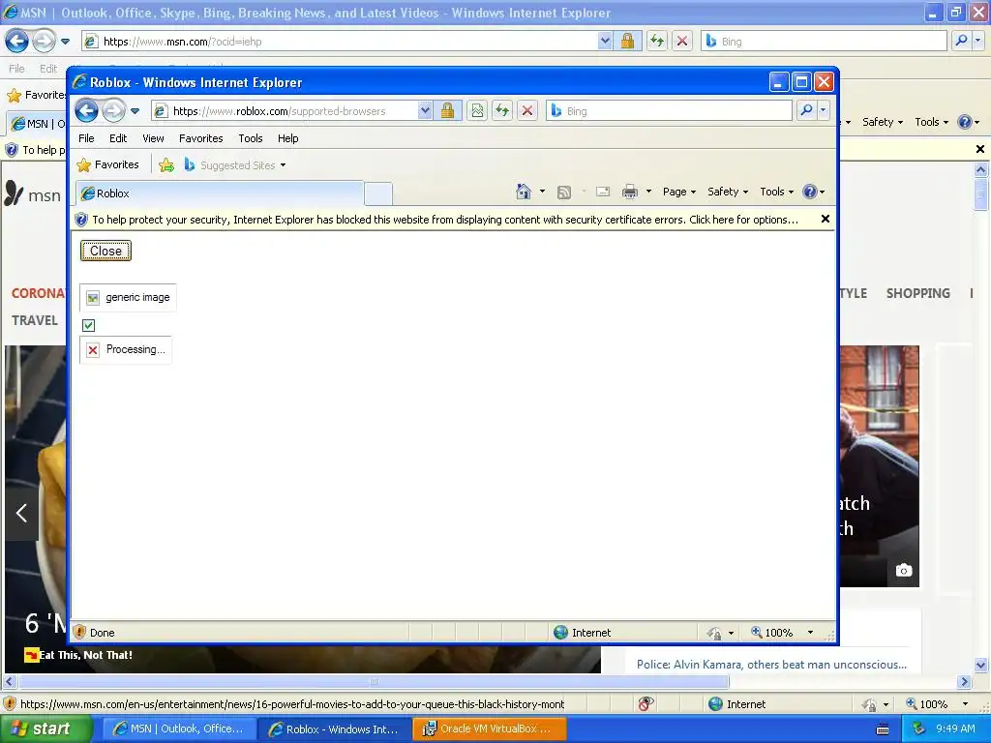Screen dimensions: 991x743
Task: Open Safety menu in MSN window
Action: pos(883,122)
